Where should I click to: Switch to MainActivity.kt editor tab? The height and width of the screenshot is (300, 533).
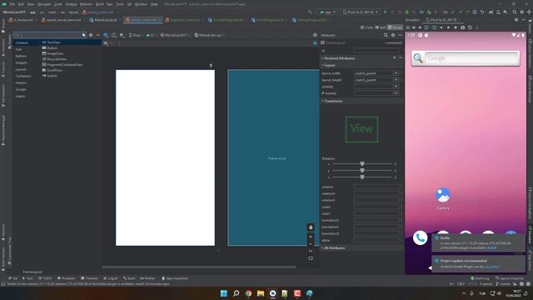(x=103, y=20)
